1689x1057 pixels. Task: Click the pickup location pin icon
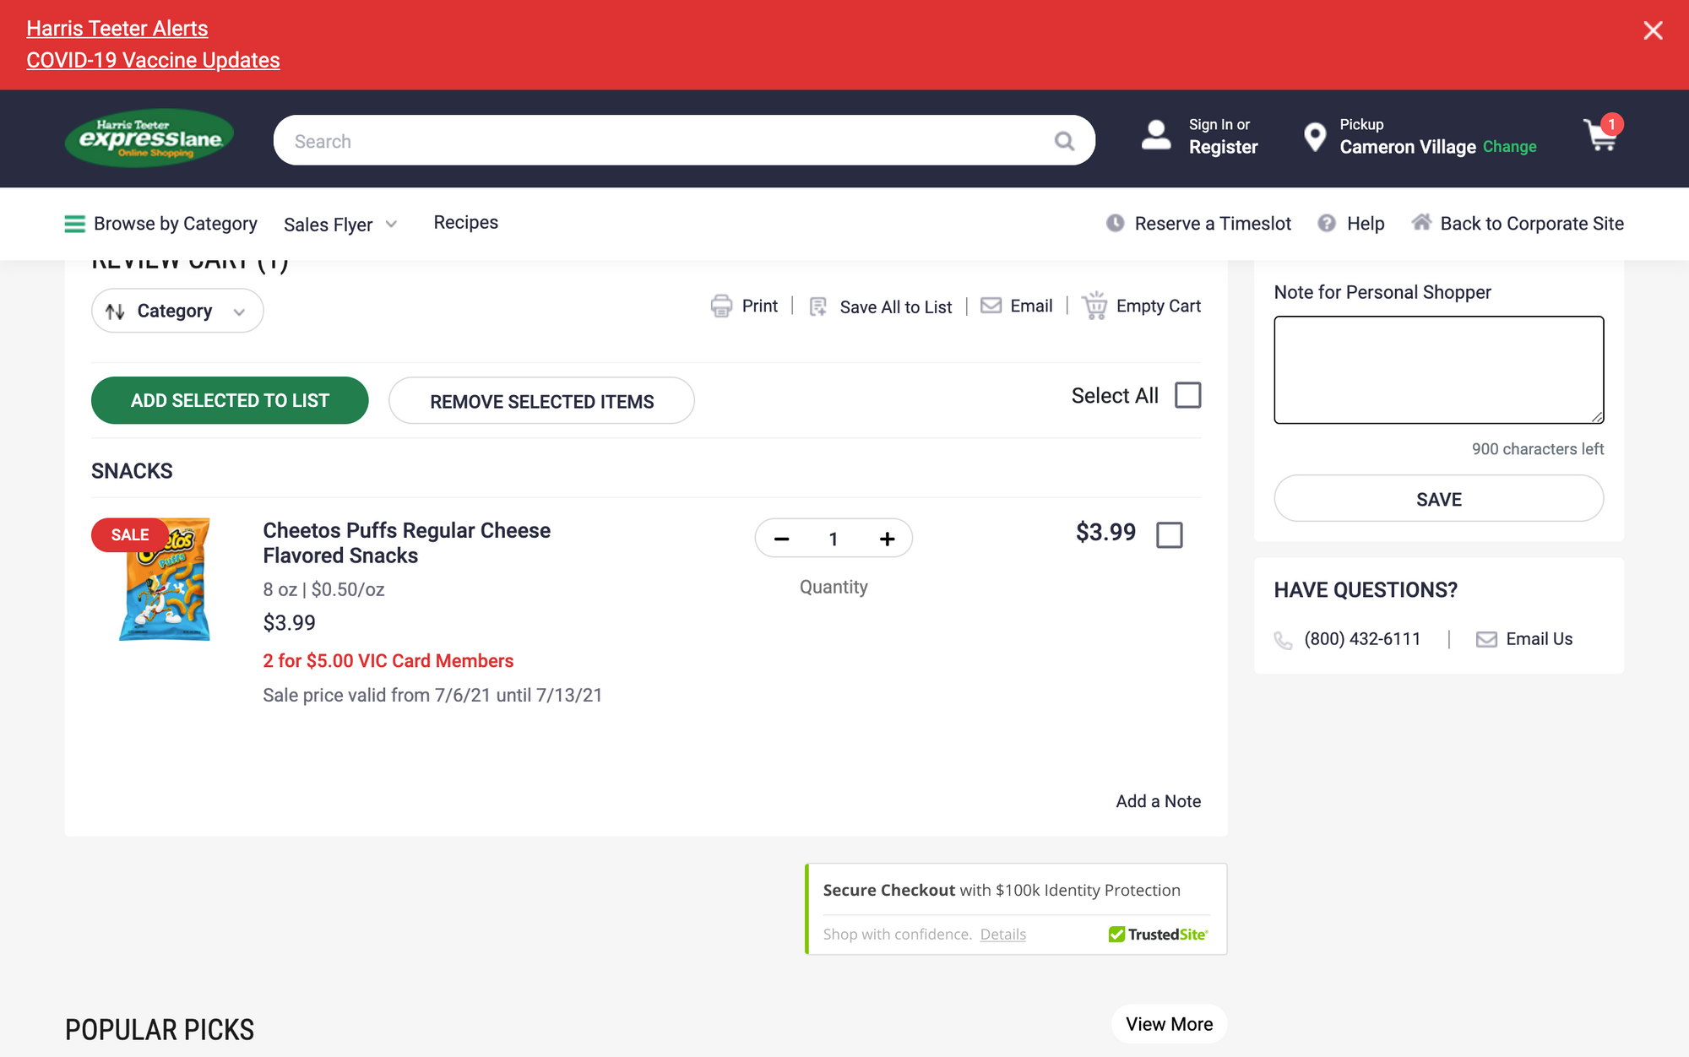tap(1314, 137)
